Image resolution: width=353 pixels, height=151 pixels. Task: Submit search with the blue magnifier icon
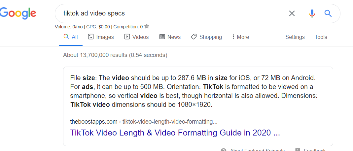click(x=328, y=13)
